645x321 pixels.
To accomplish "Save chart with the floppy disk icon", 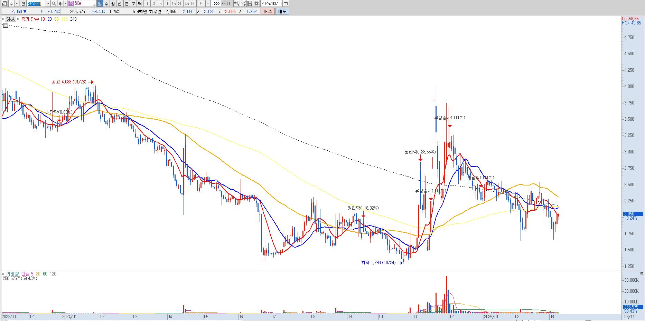I will (250, 3).
